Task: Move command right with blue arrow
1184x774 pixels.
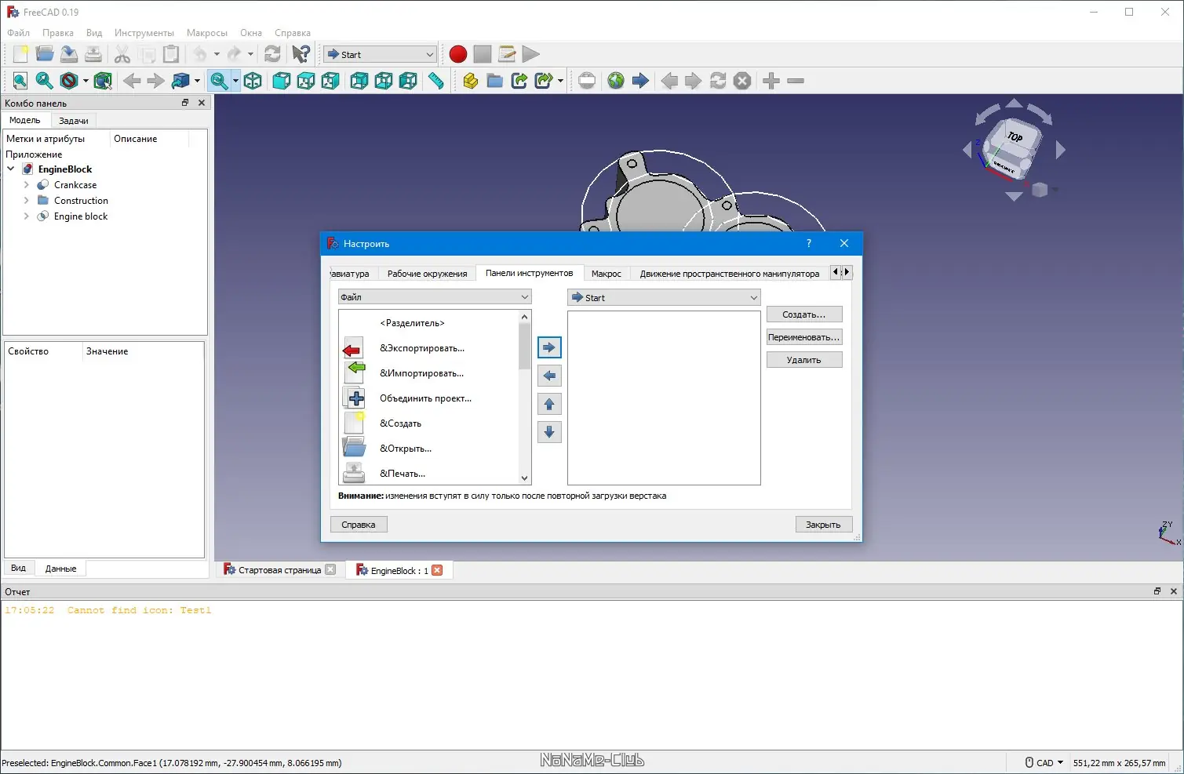Action: pyautogui.click(x=549, y=347)
